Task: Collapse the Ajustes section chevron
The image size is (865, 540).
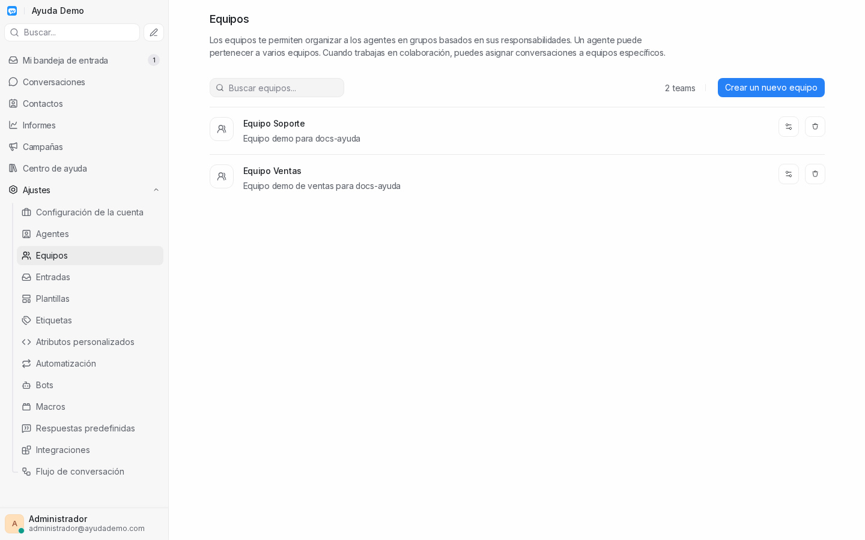Action: point(156,190)
